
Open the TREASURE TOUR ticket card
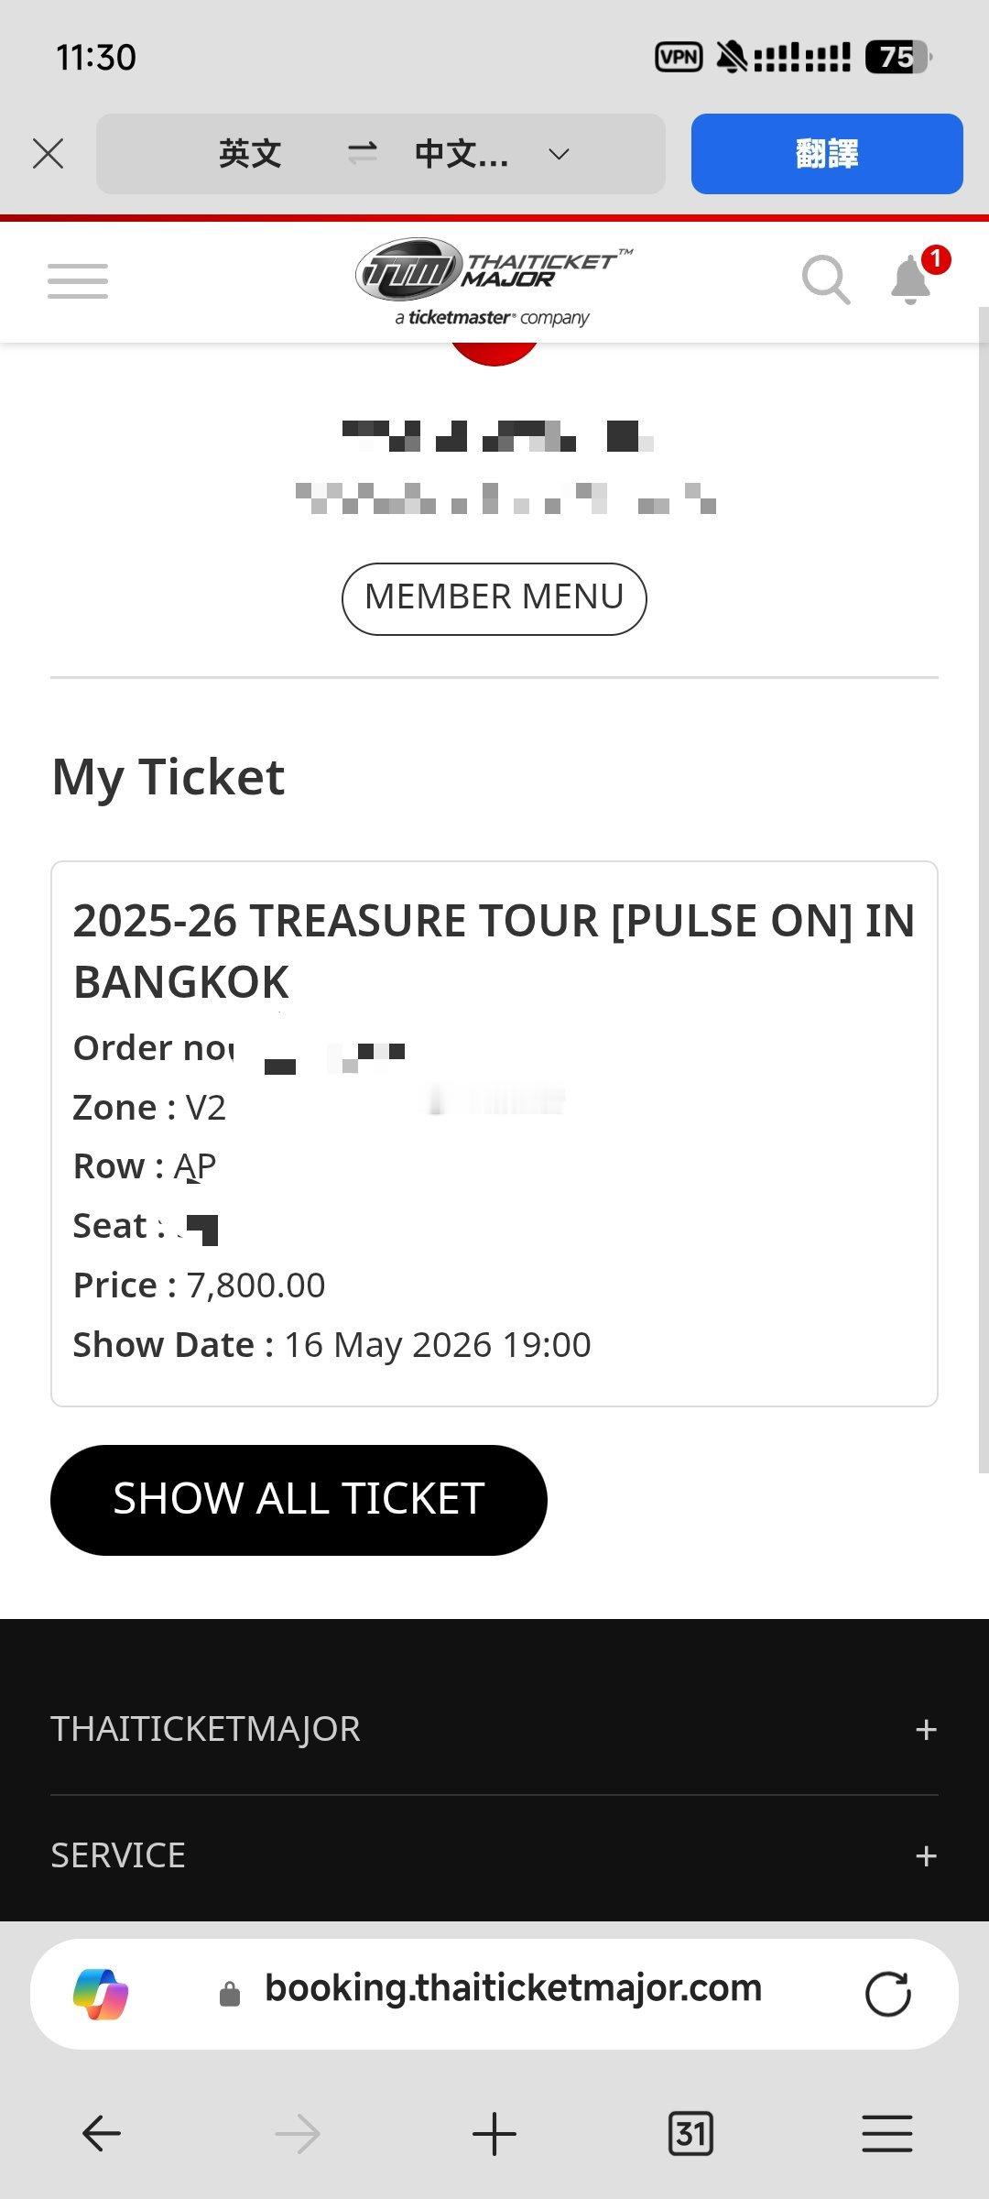494,1132
